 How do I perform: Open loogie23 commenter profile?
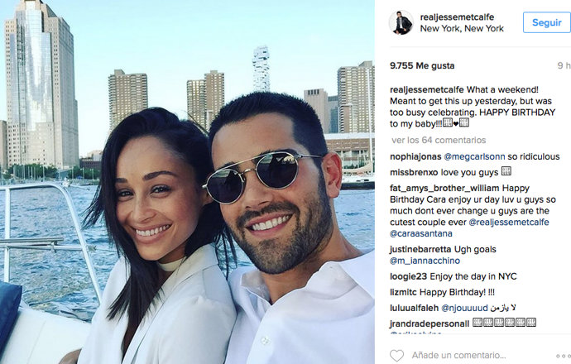pyautogui.click(x=408, y=276)
